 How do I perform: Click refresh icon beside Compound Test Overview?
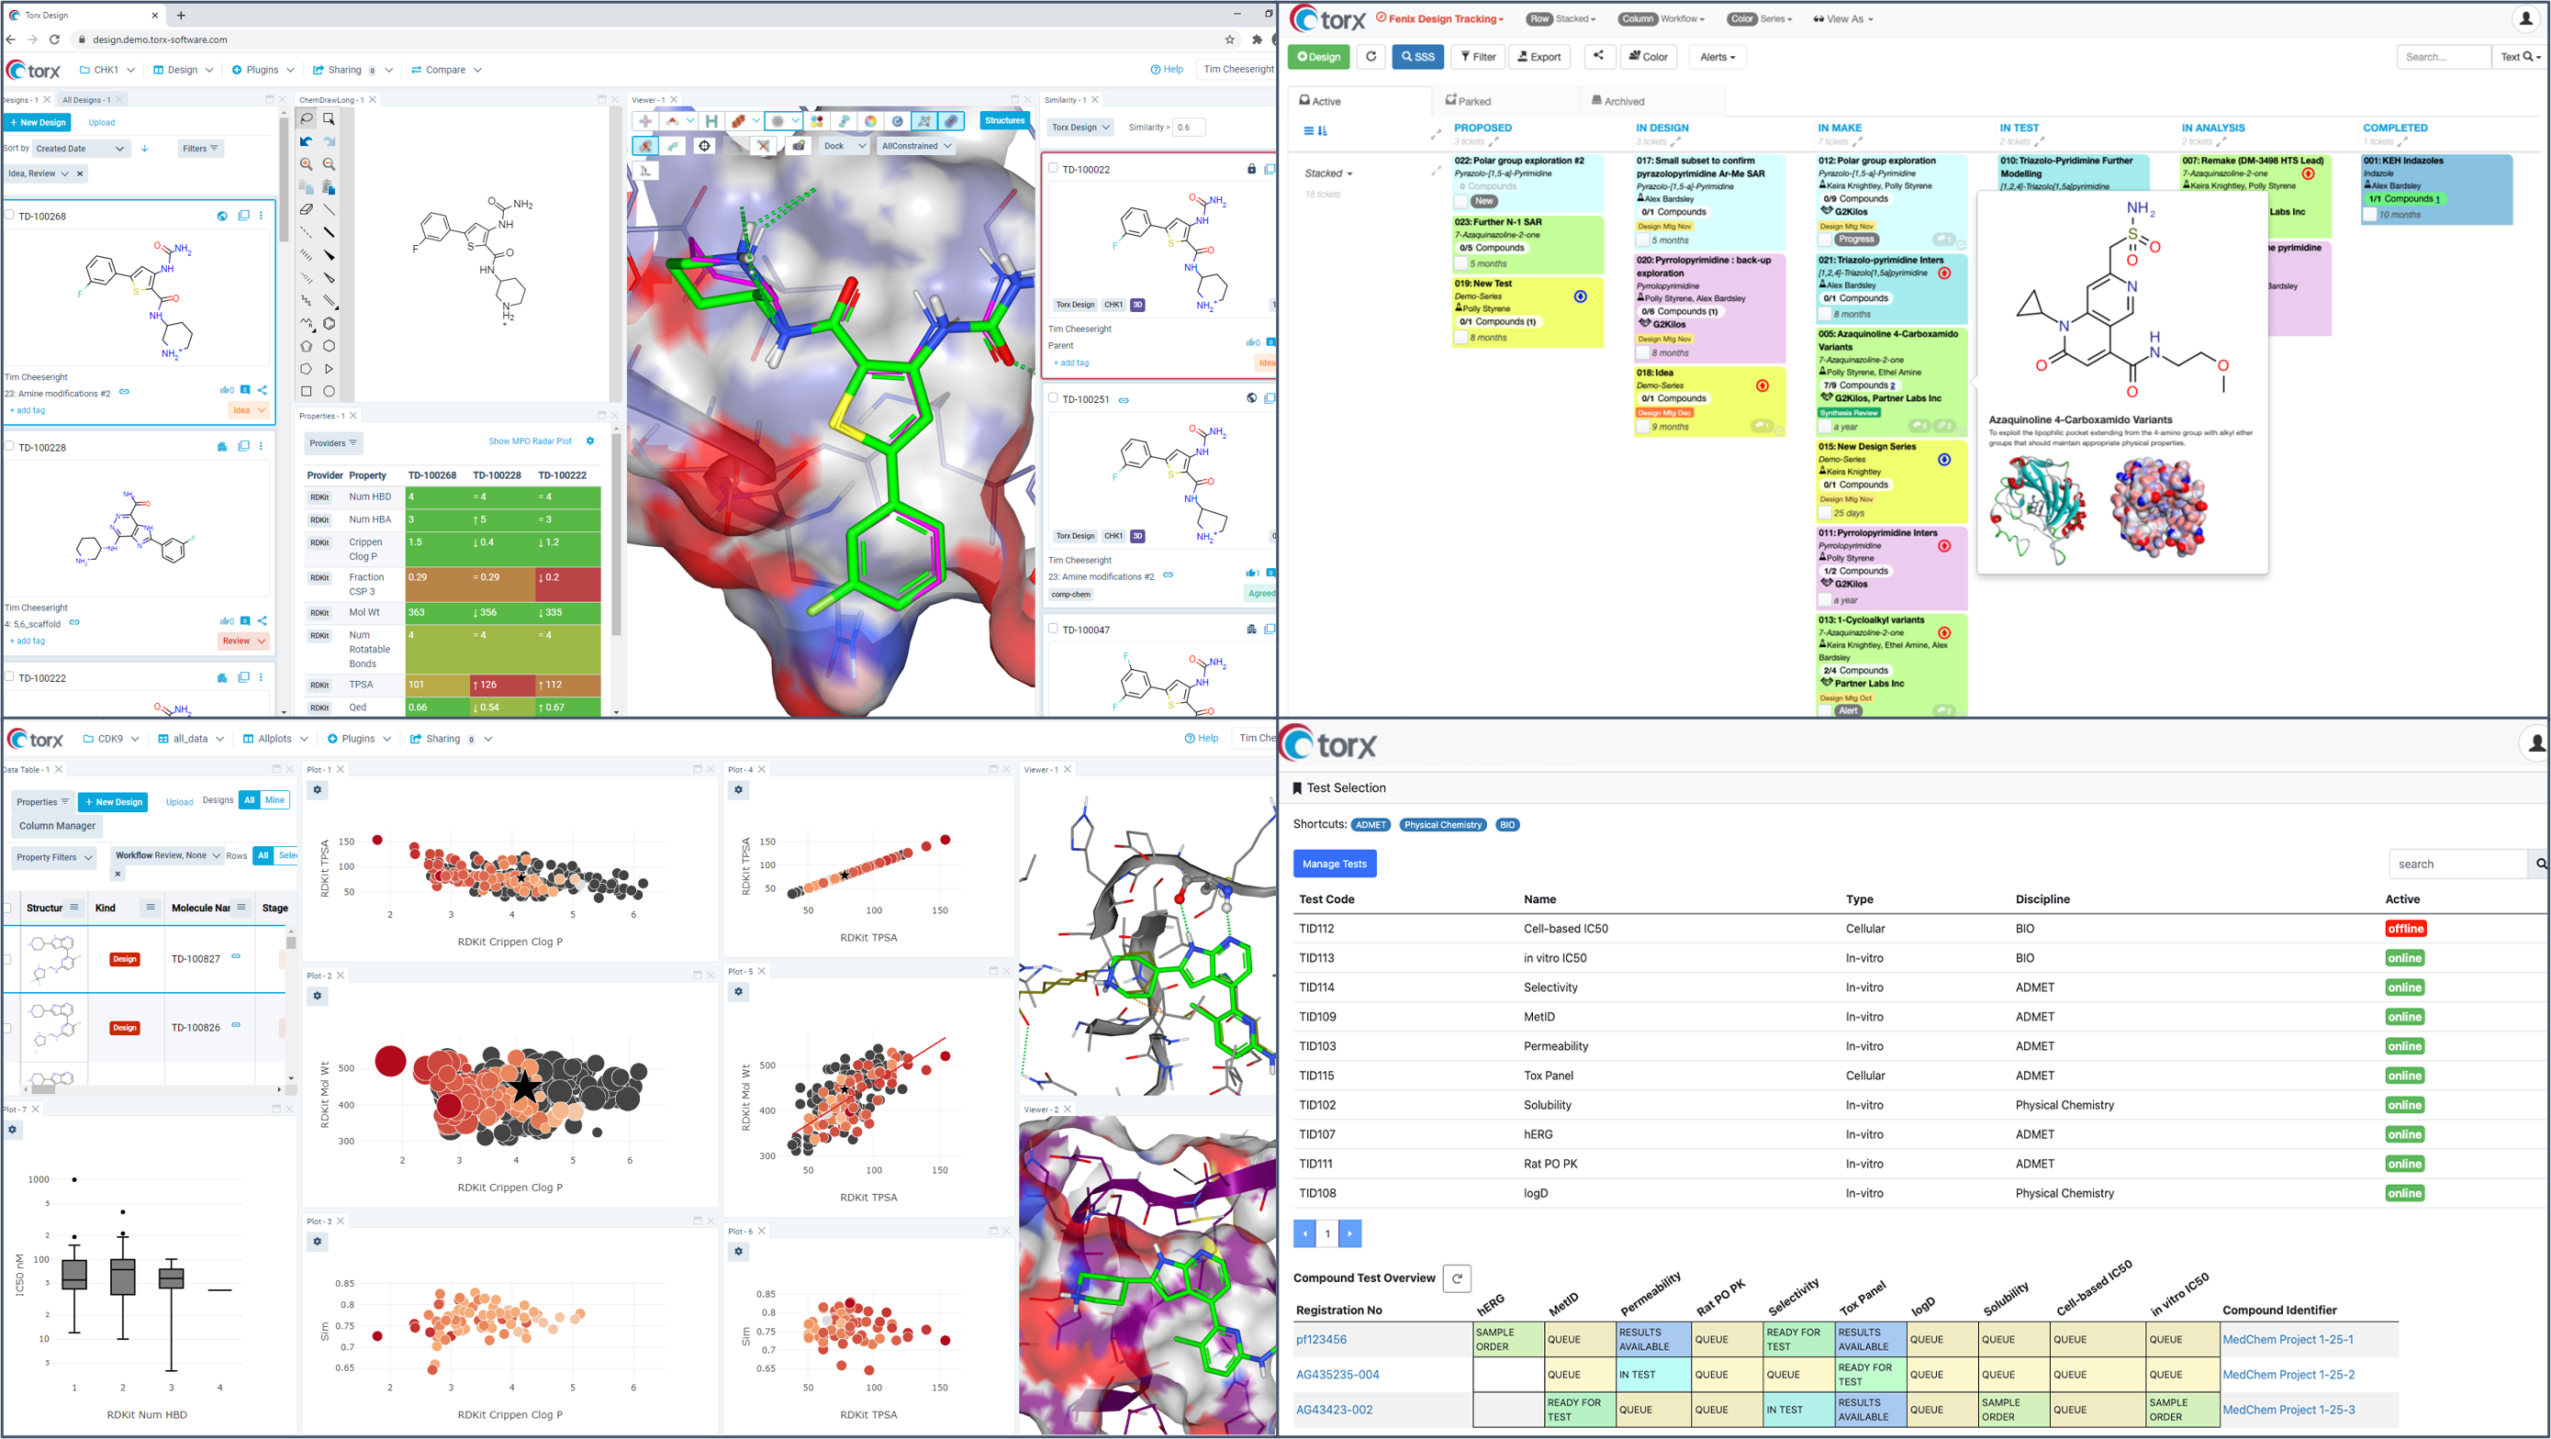[x=1457, y=1278]
